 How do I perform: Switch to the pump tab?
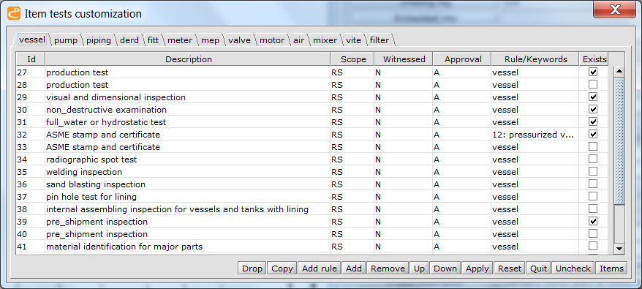(66, 40)
